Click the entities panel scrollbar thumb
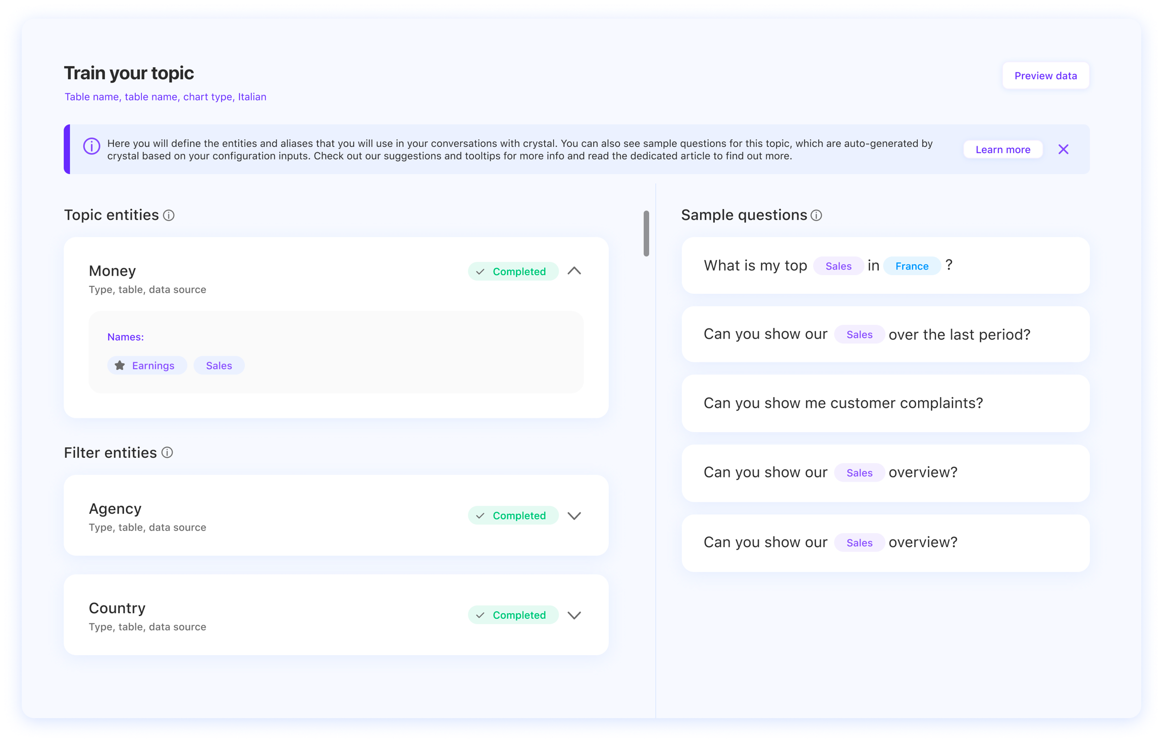The width and height of the screenshot is (1163, 743). click(646, 233)
